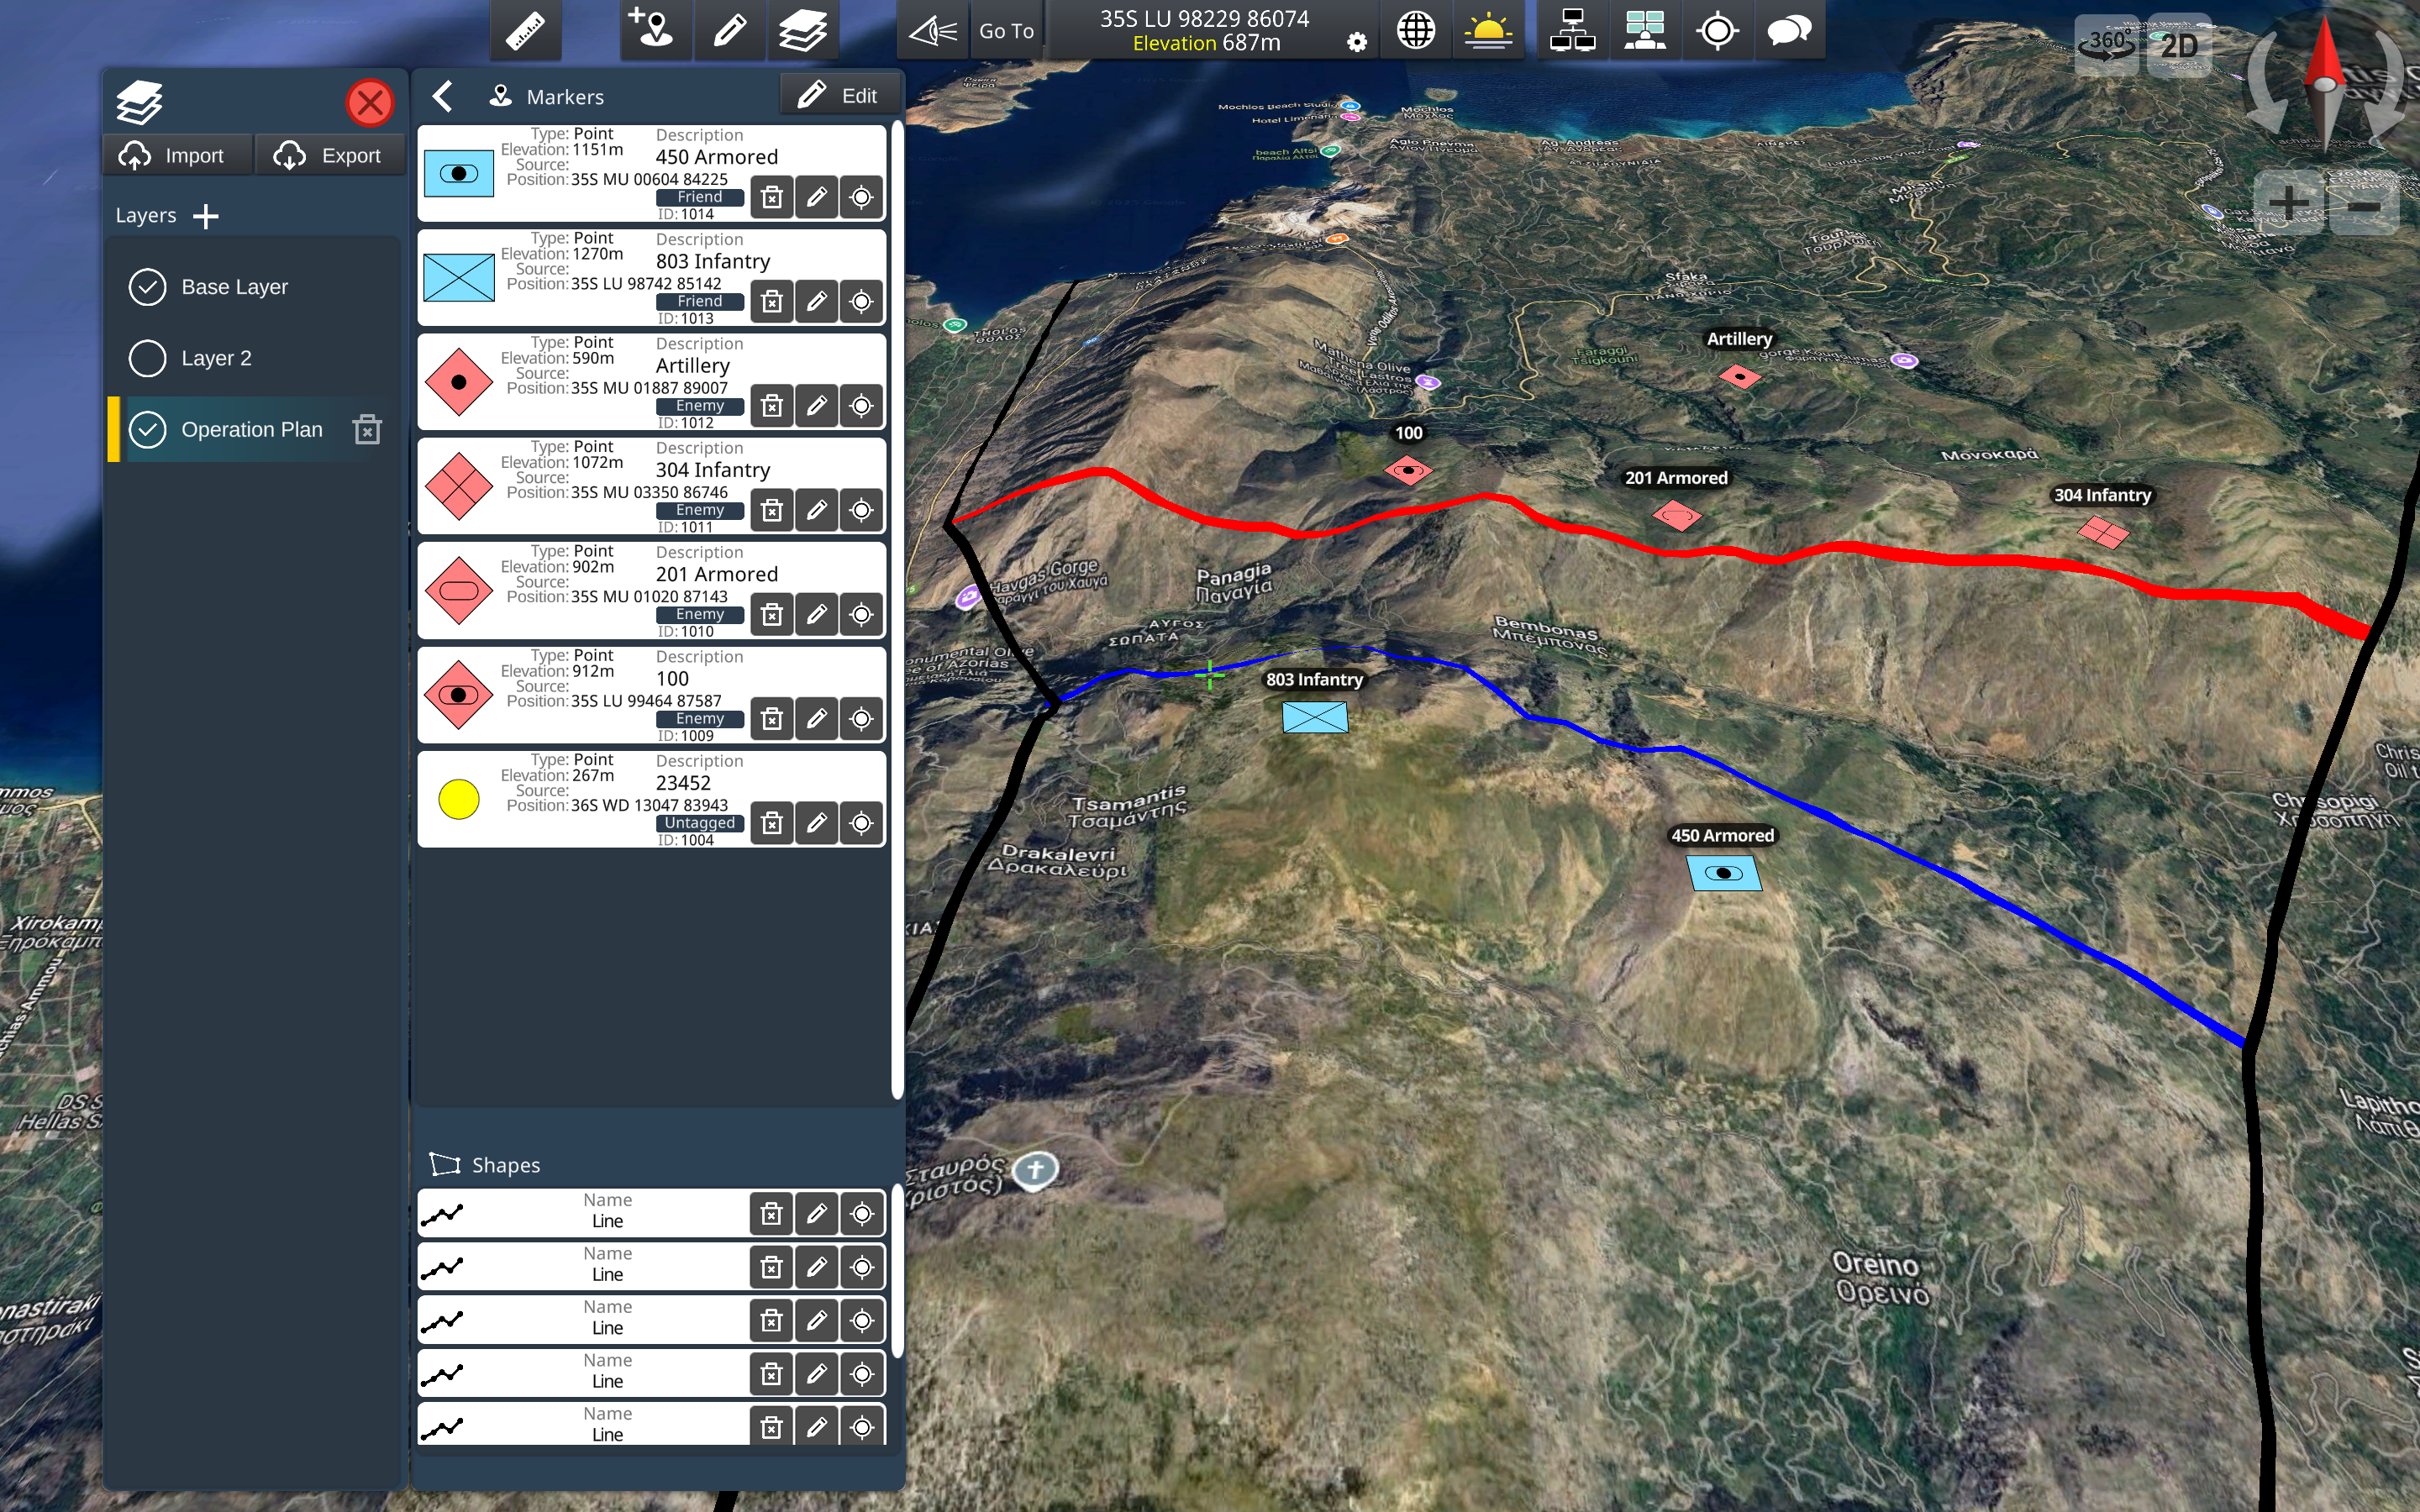Locate the 450 Armored marker
Screen dimensions: 2420x1512
pyautogui.click(x=861, y=198)
